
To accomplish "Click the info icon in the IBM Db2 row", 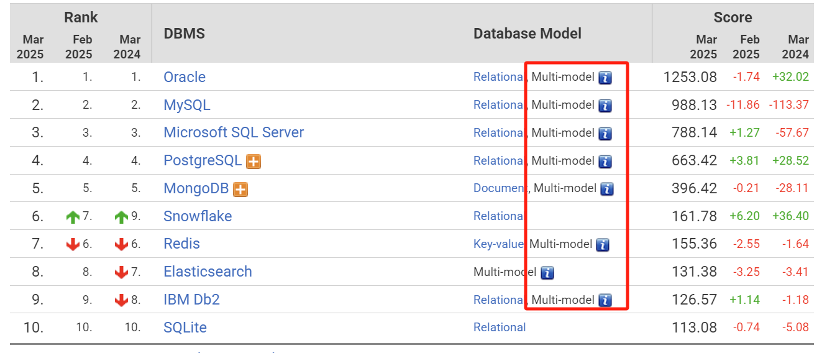I will 605,301.
